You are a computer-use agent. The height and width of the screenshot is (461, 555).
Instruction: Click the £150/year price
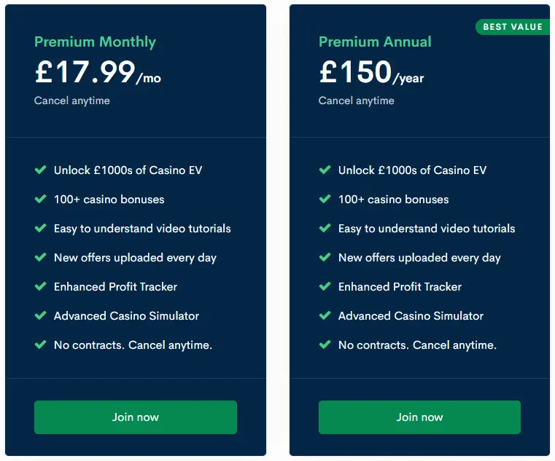coord(371,73)
